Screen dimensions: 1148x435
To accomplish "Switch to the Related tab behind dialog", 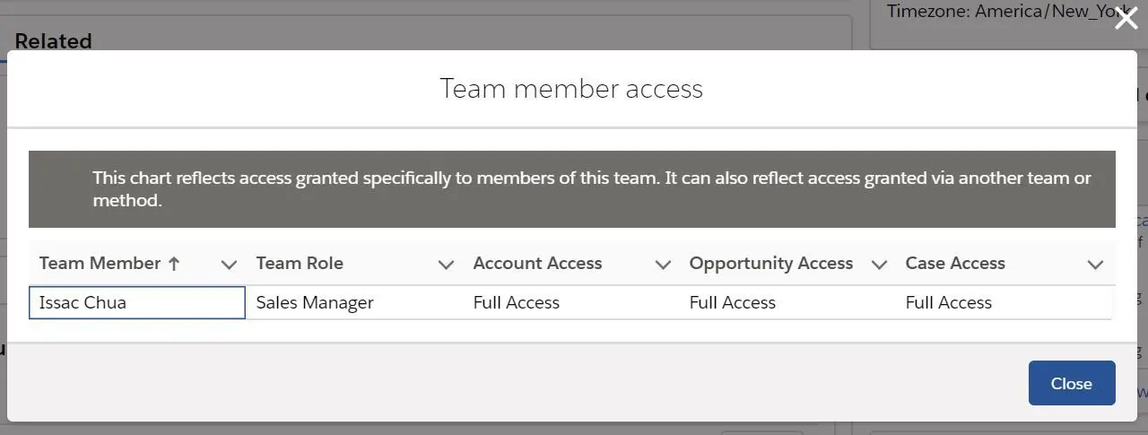I will coord(53,40).
